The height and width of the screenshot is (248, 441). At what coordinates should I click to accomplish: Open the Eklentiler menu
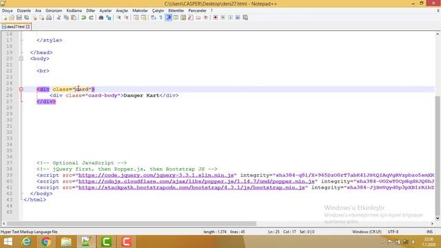point(176,10)
